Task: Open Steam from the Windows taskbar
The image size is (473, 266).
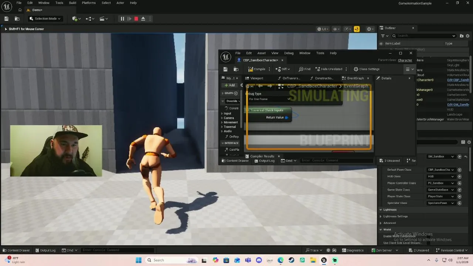Action: [291, 260]
